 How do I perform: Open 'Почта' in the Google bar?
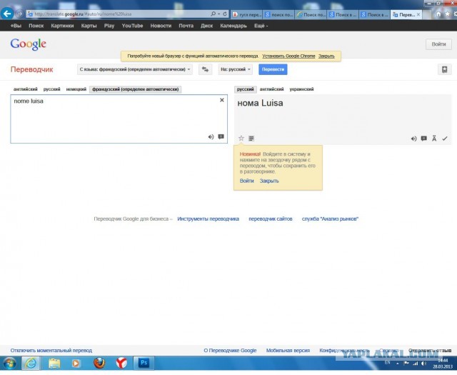(x=186, y=26)
